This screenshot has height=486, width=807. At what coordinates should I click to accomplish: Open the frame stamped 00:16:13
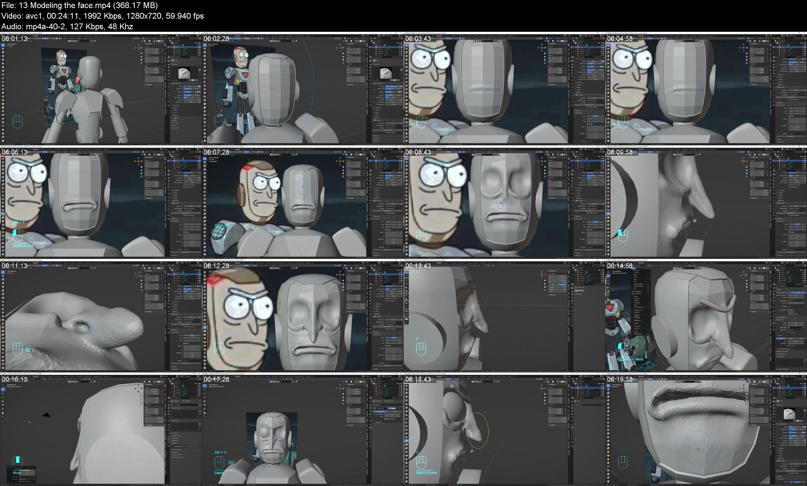101,429
